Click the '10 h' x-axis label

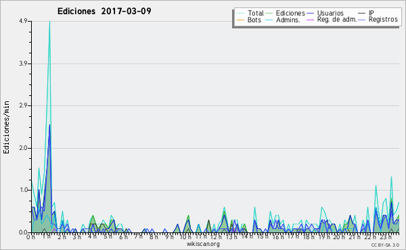pyautogui.click(x=185, y=236)
